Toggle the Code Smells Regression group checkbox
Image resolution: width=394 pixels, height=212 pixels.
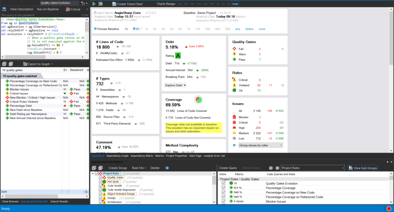[100, 190]
